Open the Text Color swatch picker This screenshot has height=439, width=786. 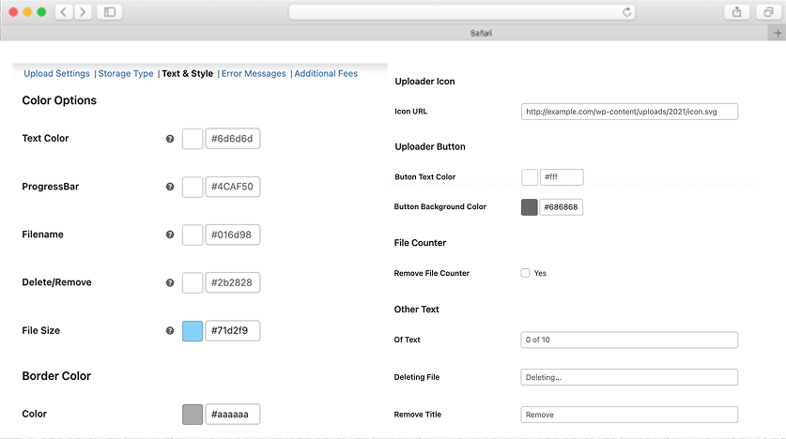(x=193, y=139)
